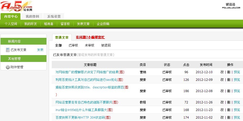Image resolution: width=243 pixels, height=121 pixels.
Task: Select the 内容中心 tab
Action: pos(11,17)
